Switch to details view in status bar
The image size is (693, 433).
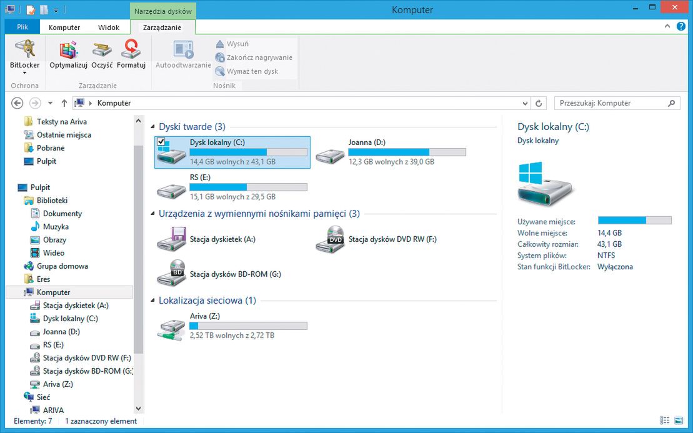coord(664,421)
